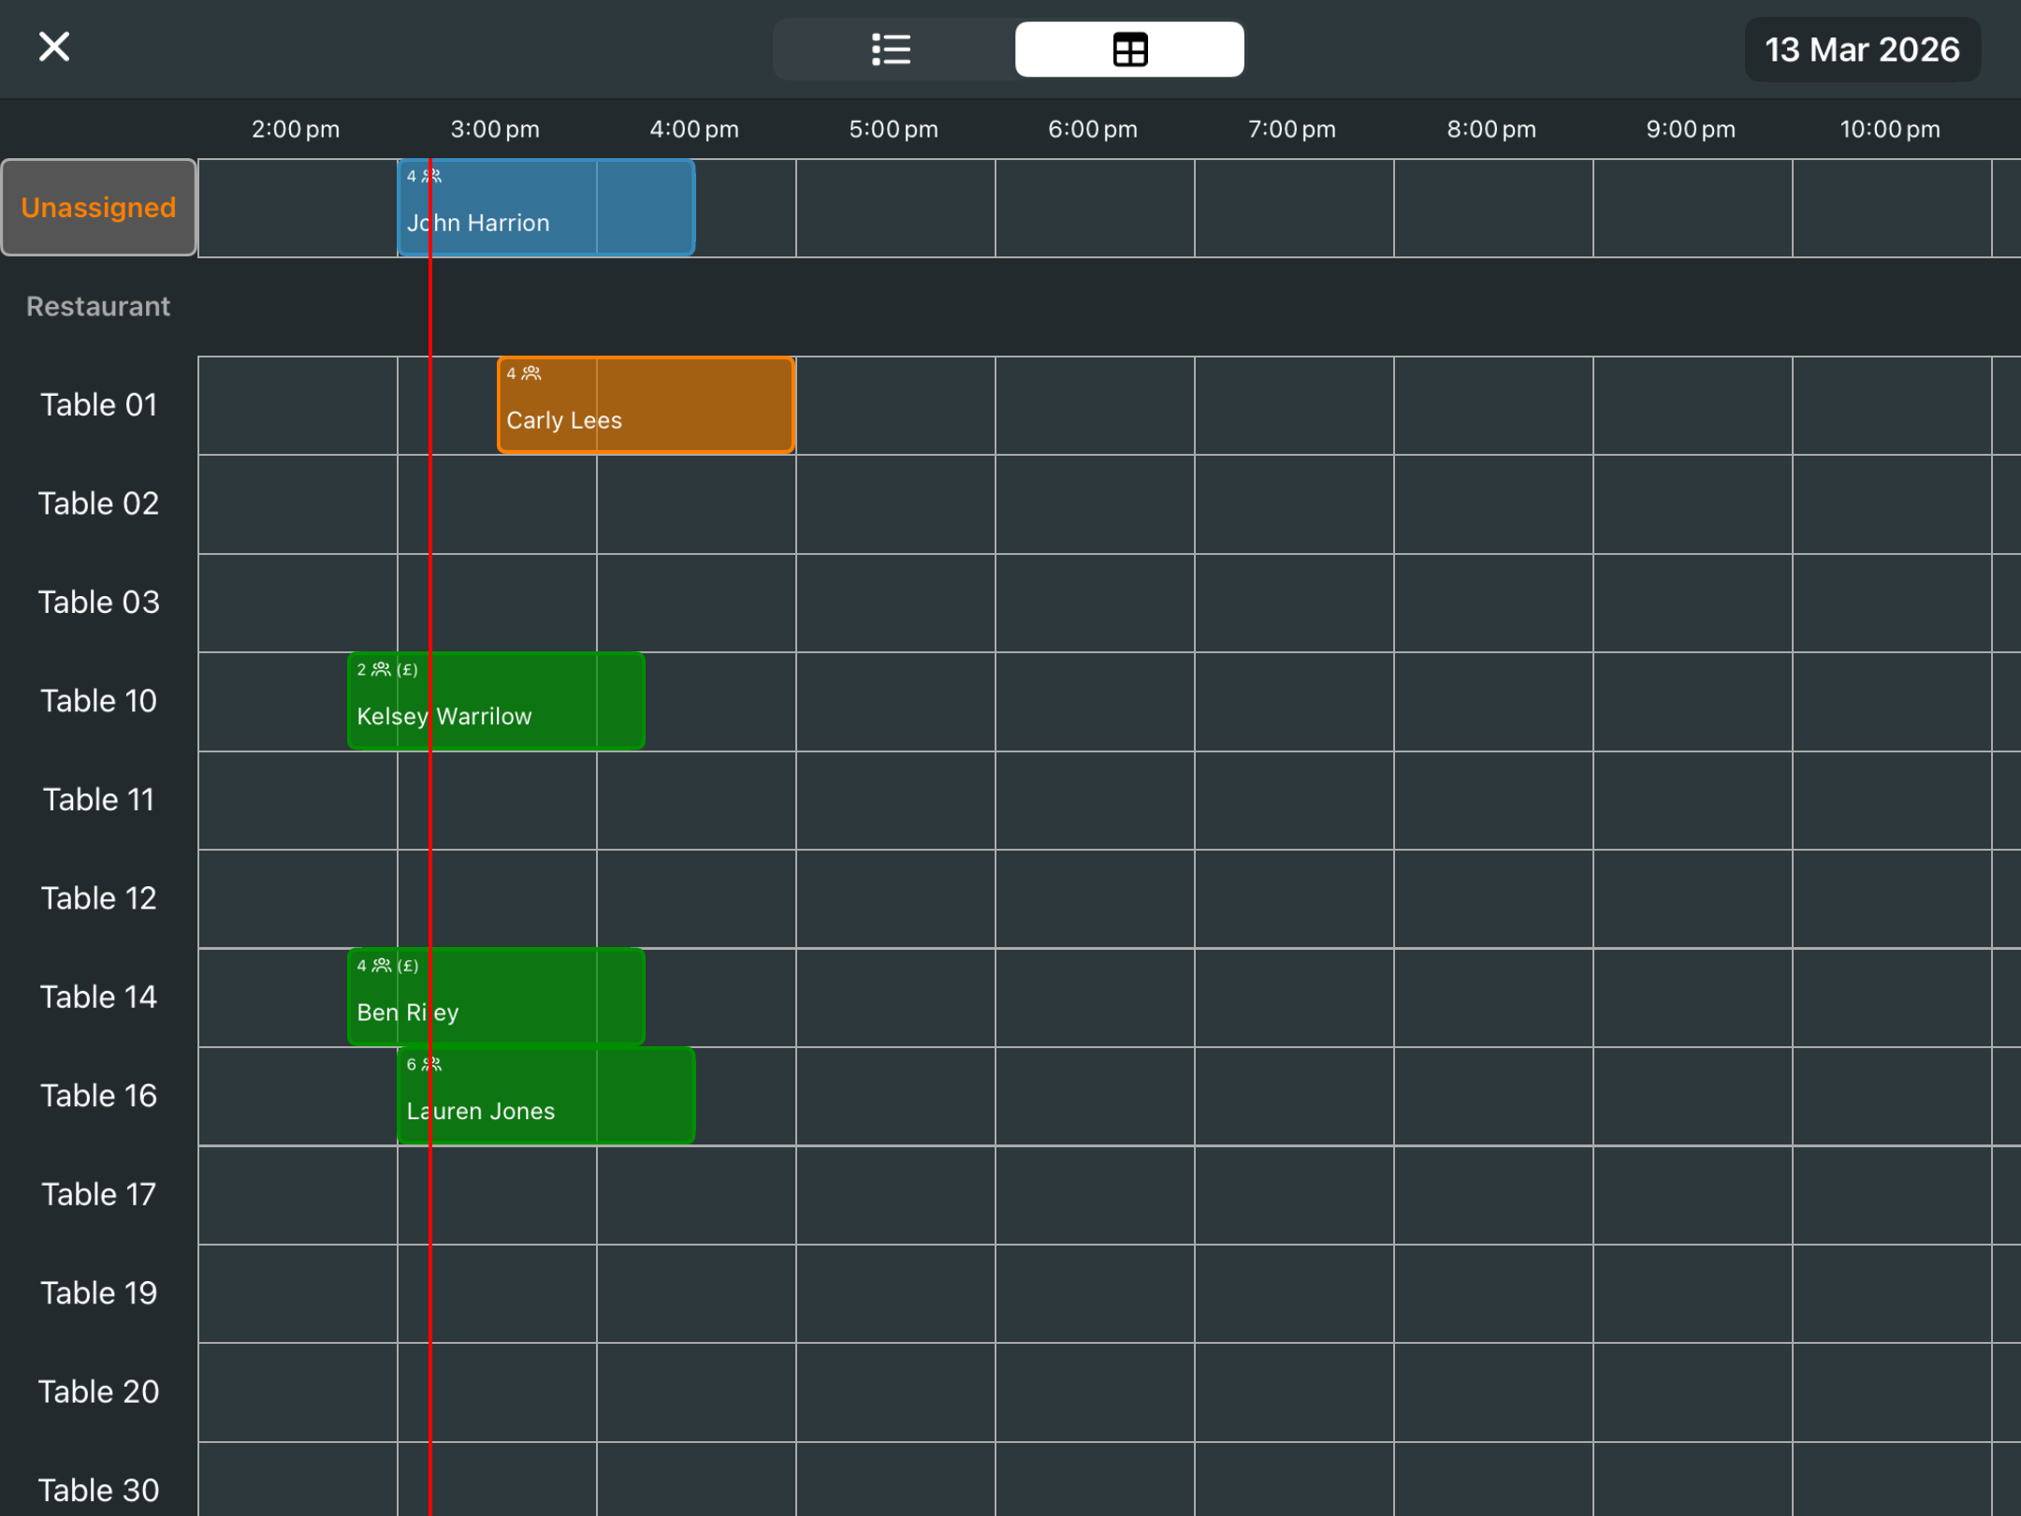The width and height of the screenshot is (2021, 1516).
Task: Select the Table 02 row label
Action: 98,504
